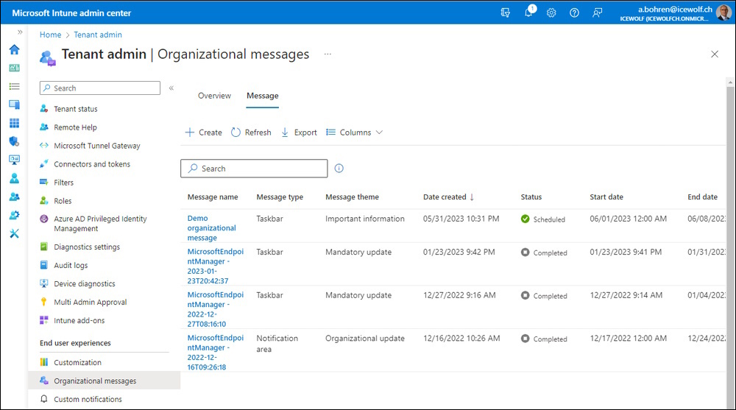Open the Dashboard icon in left rail

pos(15,68)
